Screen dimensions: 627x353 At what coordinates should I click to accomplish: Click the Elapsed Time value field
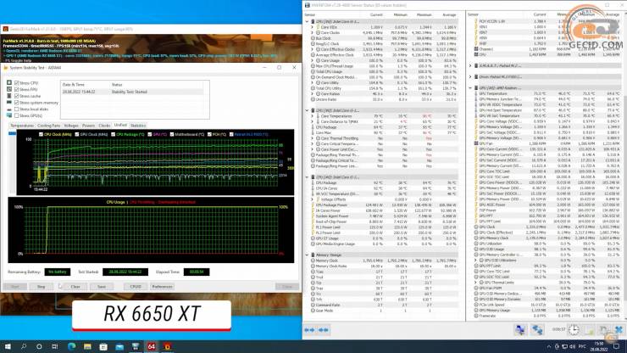pos(197,272)
